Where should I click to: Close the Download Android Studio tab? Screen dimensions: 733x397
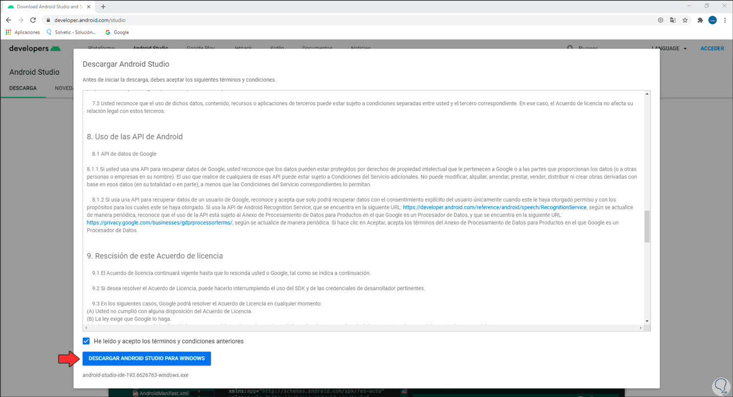tap(90, 7)
